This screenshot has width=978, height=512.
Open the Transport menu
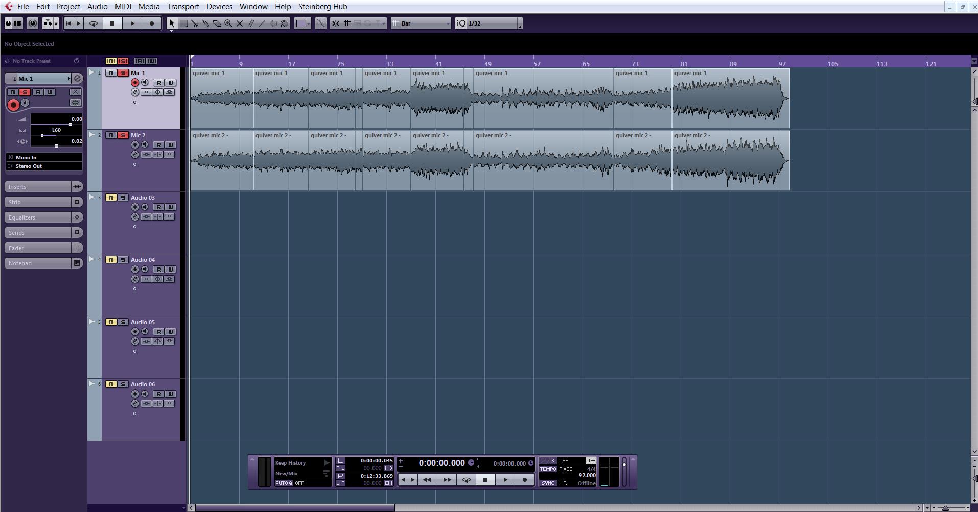click(183, 7)
